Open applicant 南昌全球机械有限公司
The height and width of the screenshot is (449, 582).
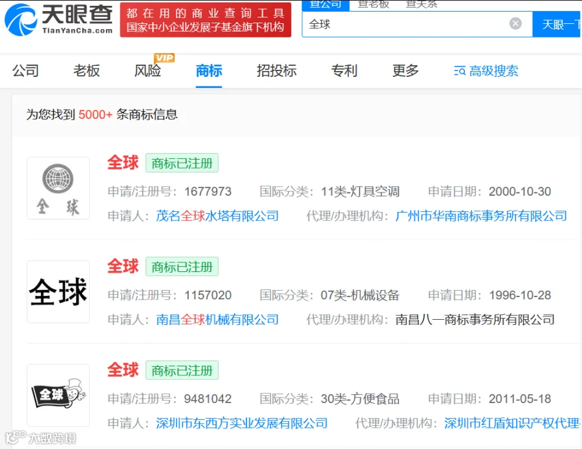point(217,319)
